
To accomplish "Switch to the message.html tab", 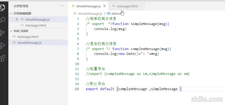I will [x=127, y=6].
